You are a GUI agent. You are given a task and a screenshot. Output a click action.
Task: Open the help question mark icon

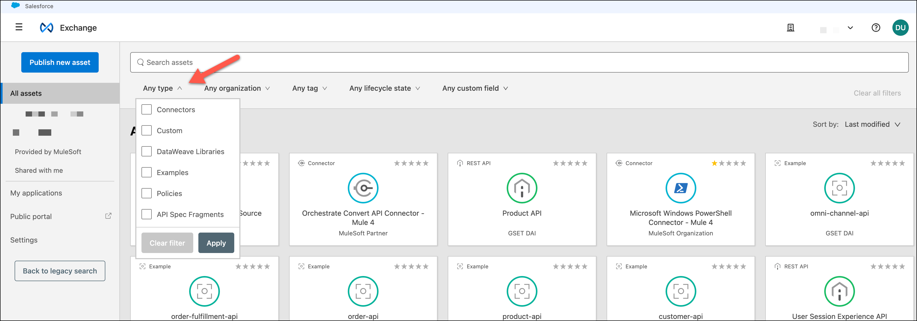pyautogui.click(x=876, y=28)
